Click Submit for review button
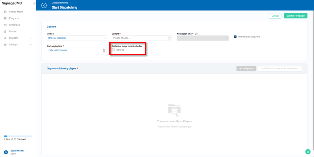This screenshot has height=157, width=314. click(x=295, y=16)
